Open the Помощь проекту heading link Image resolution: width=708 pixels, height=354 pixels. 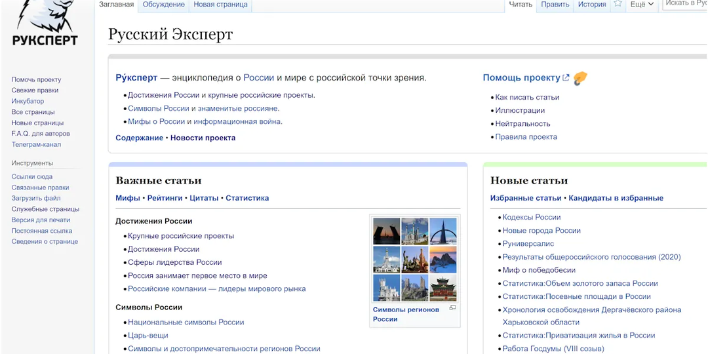coord(522,77)
